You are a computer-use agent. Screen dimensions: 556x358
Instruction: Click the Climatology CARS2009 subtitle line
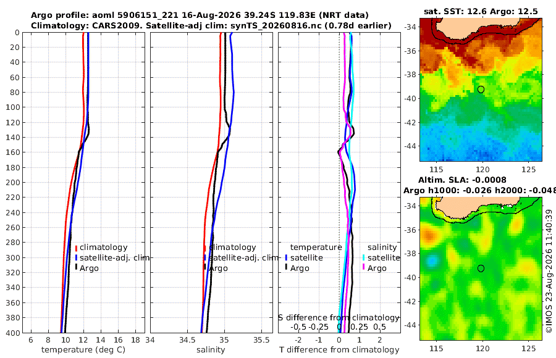tap(211, 25)
